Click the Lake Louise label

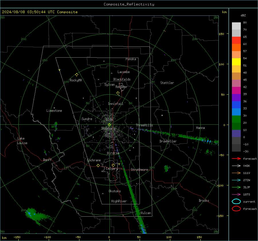coord(22,141)
